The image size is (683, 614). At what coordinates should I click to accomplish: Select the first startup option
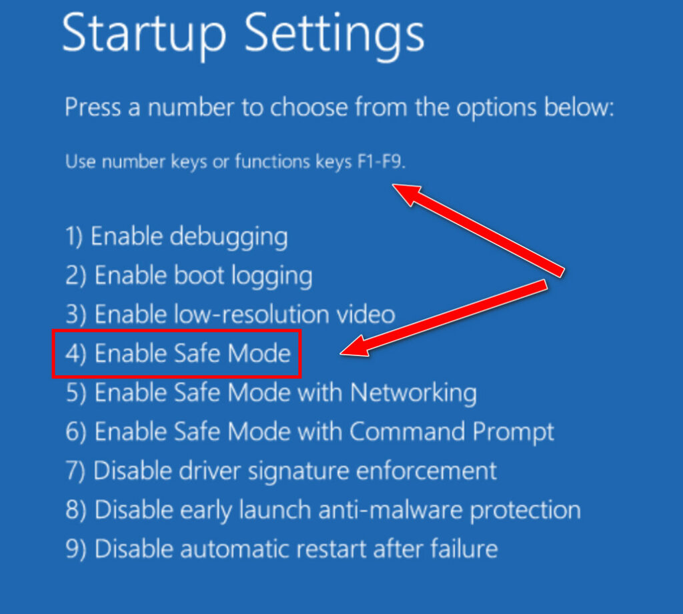[177, 235]
